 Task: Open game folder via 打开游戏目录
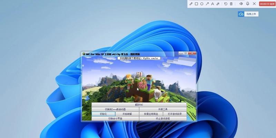175,114
